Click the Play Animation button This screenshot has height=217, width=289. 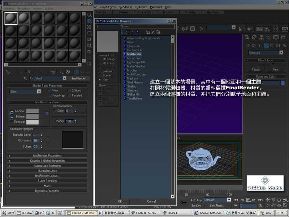click(x=248, y=200)
